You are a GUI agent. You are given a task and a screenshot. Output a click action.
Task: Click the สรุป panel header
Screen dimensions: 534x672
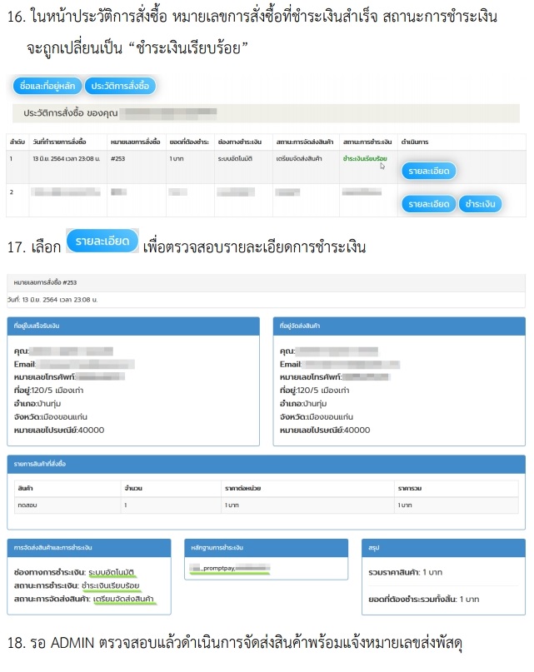(445, 547)
